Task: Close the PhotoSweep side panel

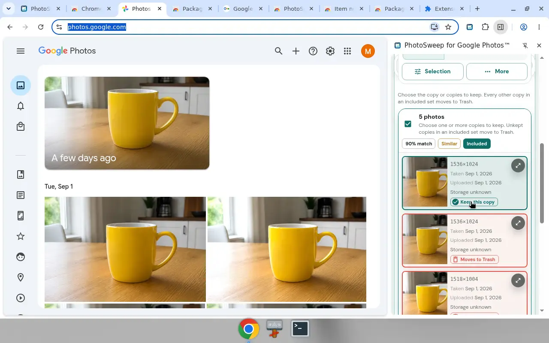Action: click(539, 45)
